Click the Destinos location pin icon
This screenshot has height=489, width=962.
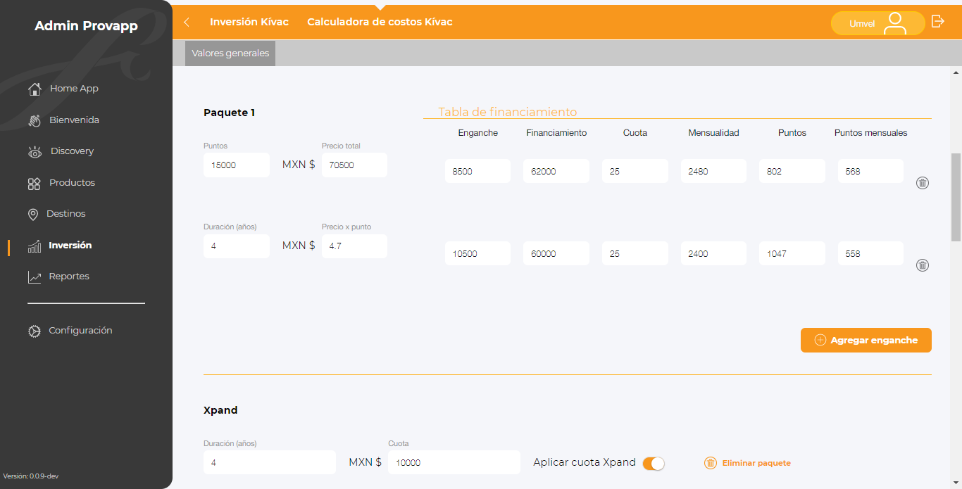click(x=33, y=215)
